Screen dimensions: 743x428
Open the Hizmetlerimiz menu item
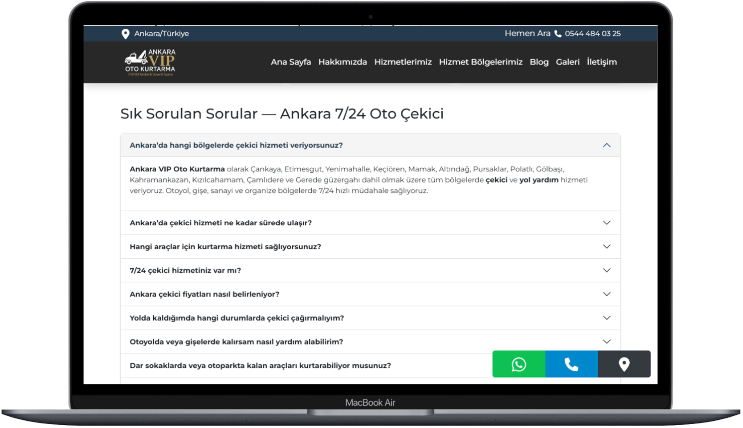[403, 62]
